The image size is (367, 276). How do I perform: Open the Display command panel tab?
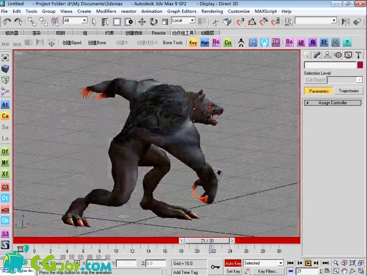click(x=348, y=55)
